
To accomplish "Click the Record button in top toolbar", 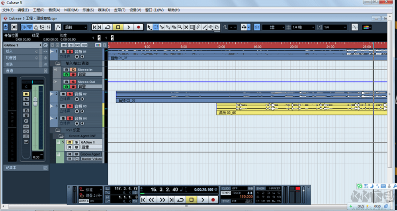I will pos(139,27).
